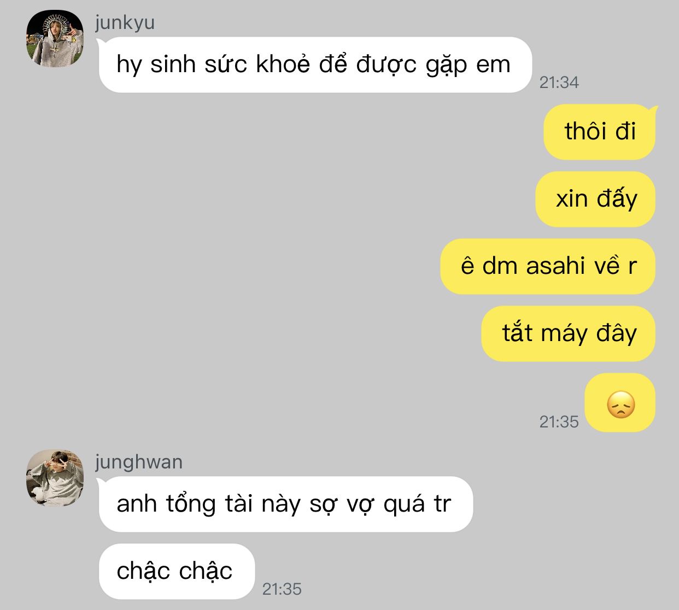Click the 21:35 timestamp beside "chậc chậc"
Viewport: 679px width, 610px height.
(282, 589)
